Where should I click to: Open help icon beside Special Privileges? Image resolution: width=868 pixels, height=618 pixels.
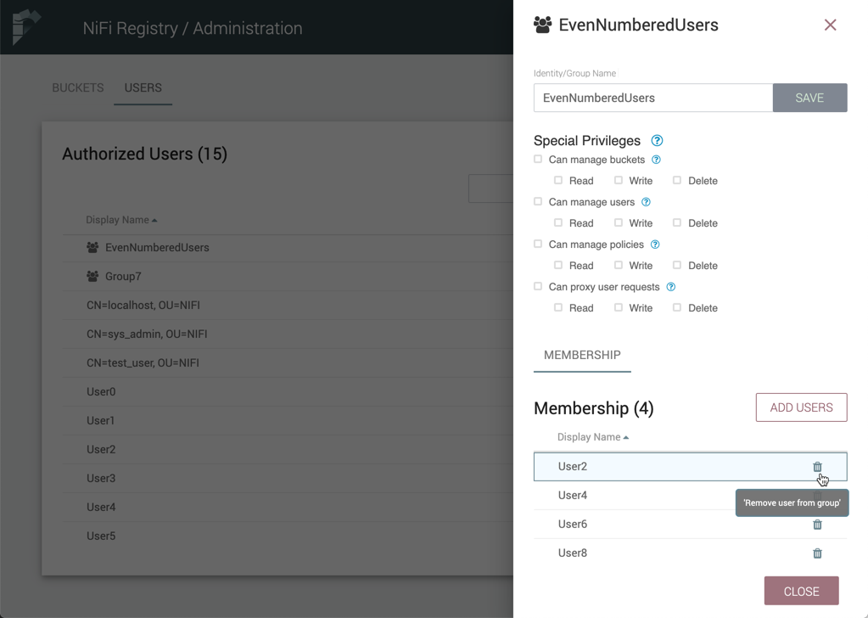(657, 141)
